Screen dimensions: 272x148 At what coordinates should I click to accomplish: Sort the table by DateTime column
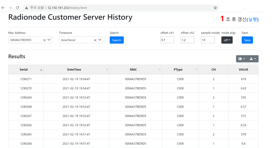(76, 70)
